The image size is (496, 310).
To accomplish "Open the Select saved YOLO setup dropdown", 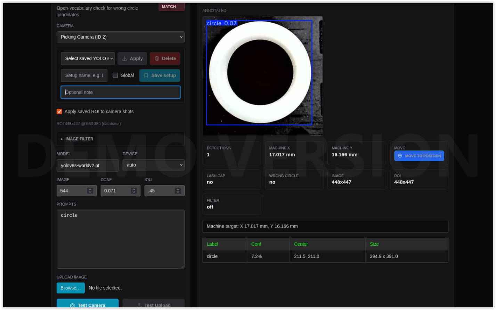I will tap(88, 58).
